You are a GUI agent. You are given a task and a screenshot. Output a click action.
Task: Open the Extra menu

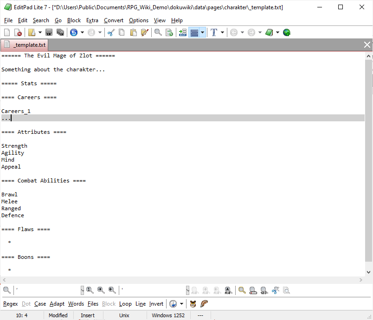(92, 20)
